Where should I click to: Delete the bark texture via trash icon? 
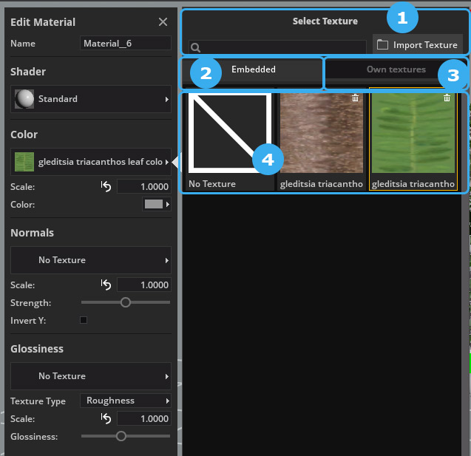(x=355, y=98)
